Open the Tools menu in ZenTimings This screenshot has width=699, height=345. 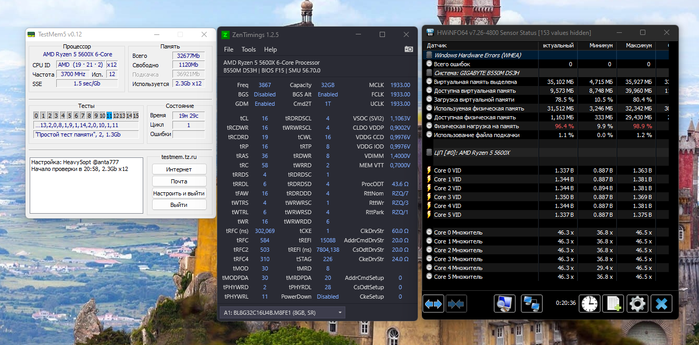249,50
